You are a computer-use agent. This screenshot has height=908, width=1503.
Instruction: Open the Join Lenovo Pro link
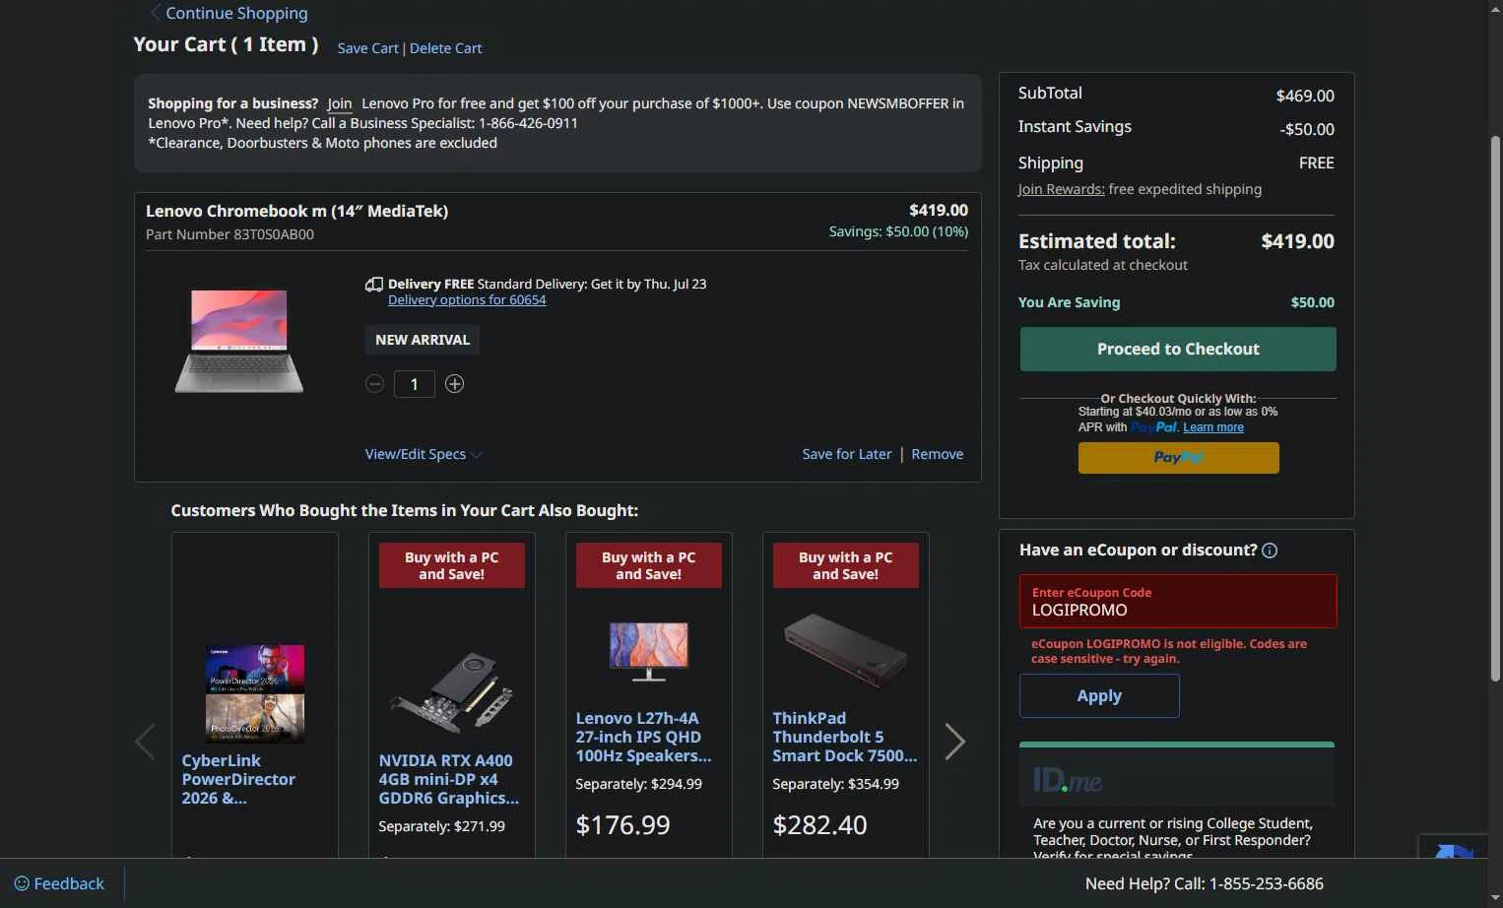[x=340, y=103]
